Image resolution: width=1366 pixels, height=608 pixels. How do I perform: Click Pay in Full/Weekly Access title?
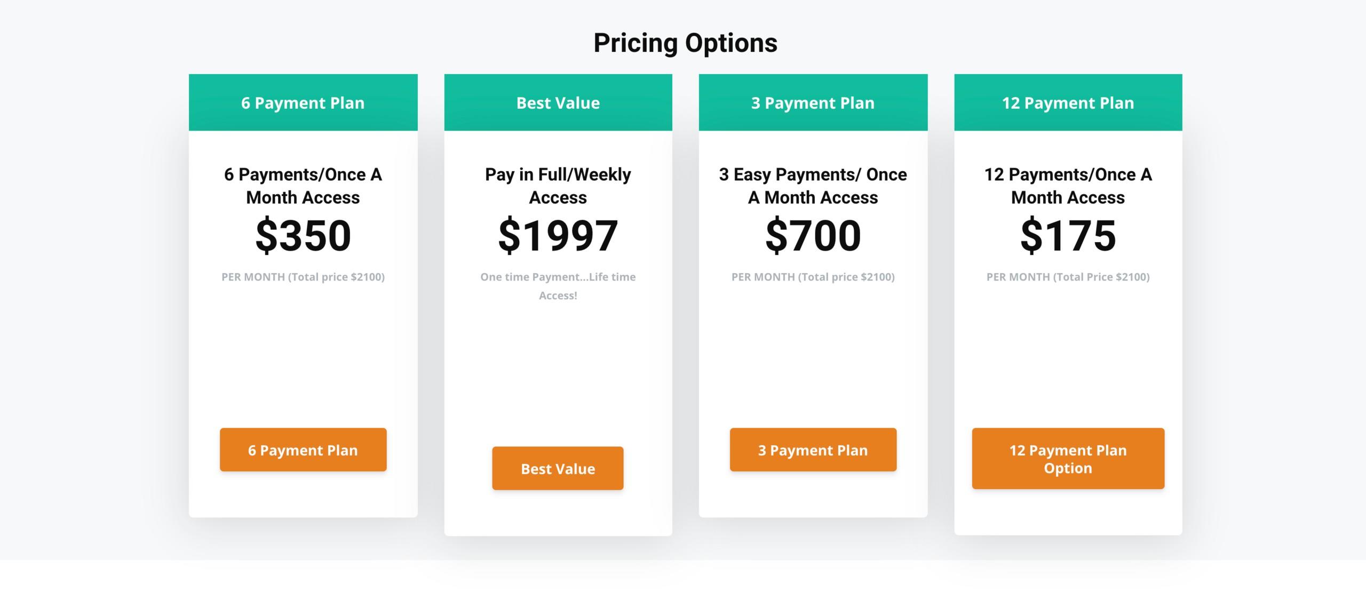tap(558, 186)
